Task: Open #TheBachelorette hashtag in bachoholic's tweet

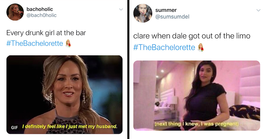Action: [x=35, y=43]
